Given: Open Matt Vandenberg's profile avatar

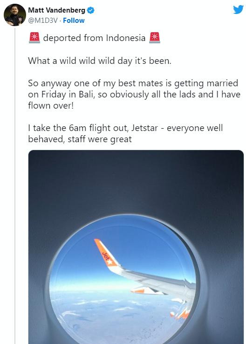Looking at the screenshot, I should point(15,15).
